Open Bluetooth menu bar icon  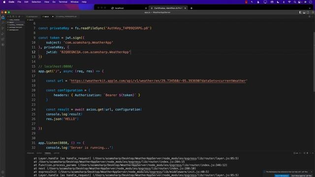283,2
